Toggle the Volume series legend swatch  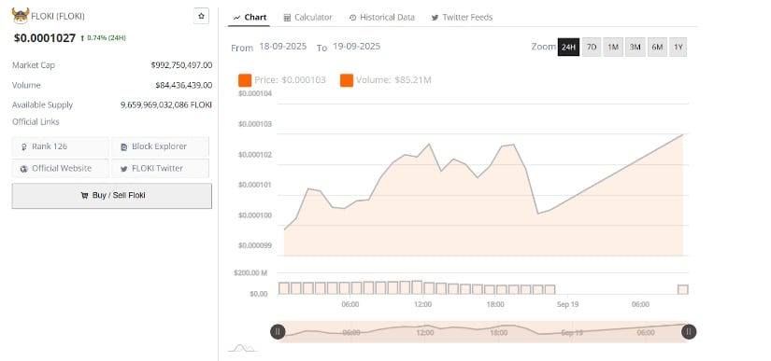347,80
